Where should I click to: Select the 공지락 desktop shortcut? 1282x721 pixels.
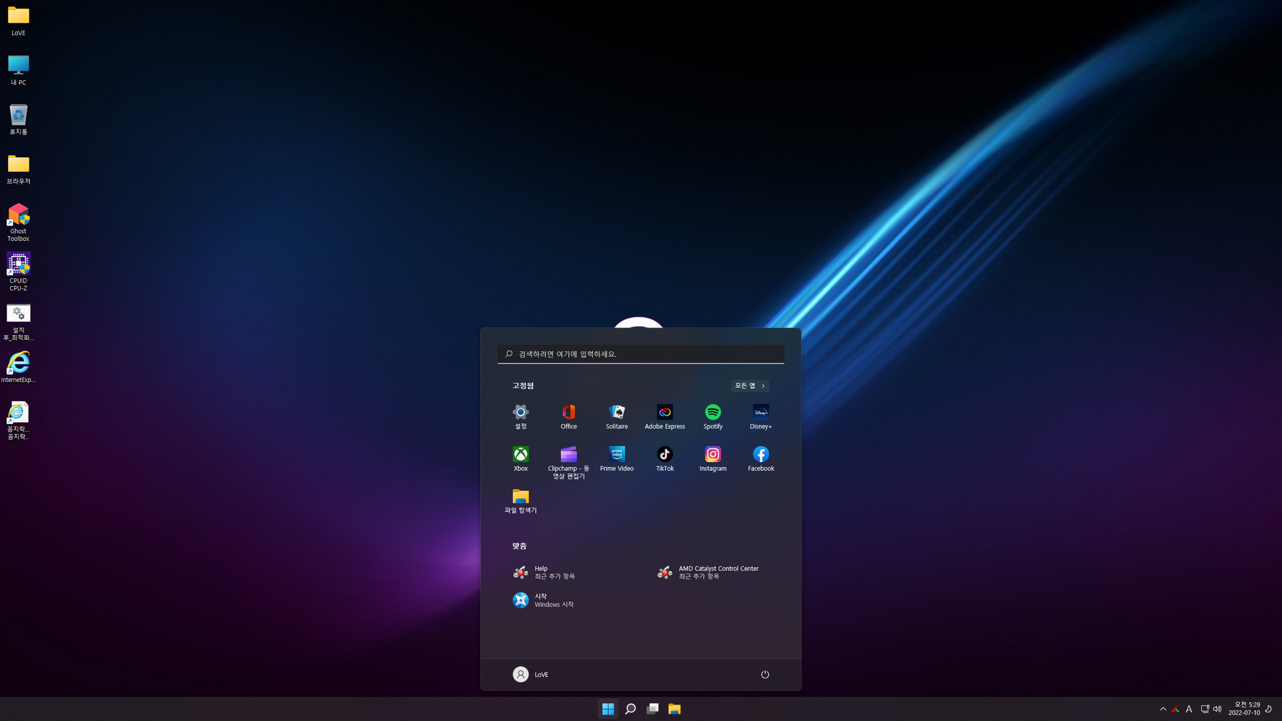[x=18, y=421]
